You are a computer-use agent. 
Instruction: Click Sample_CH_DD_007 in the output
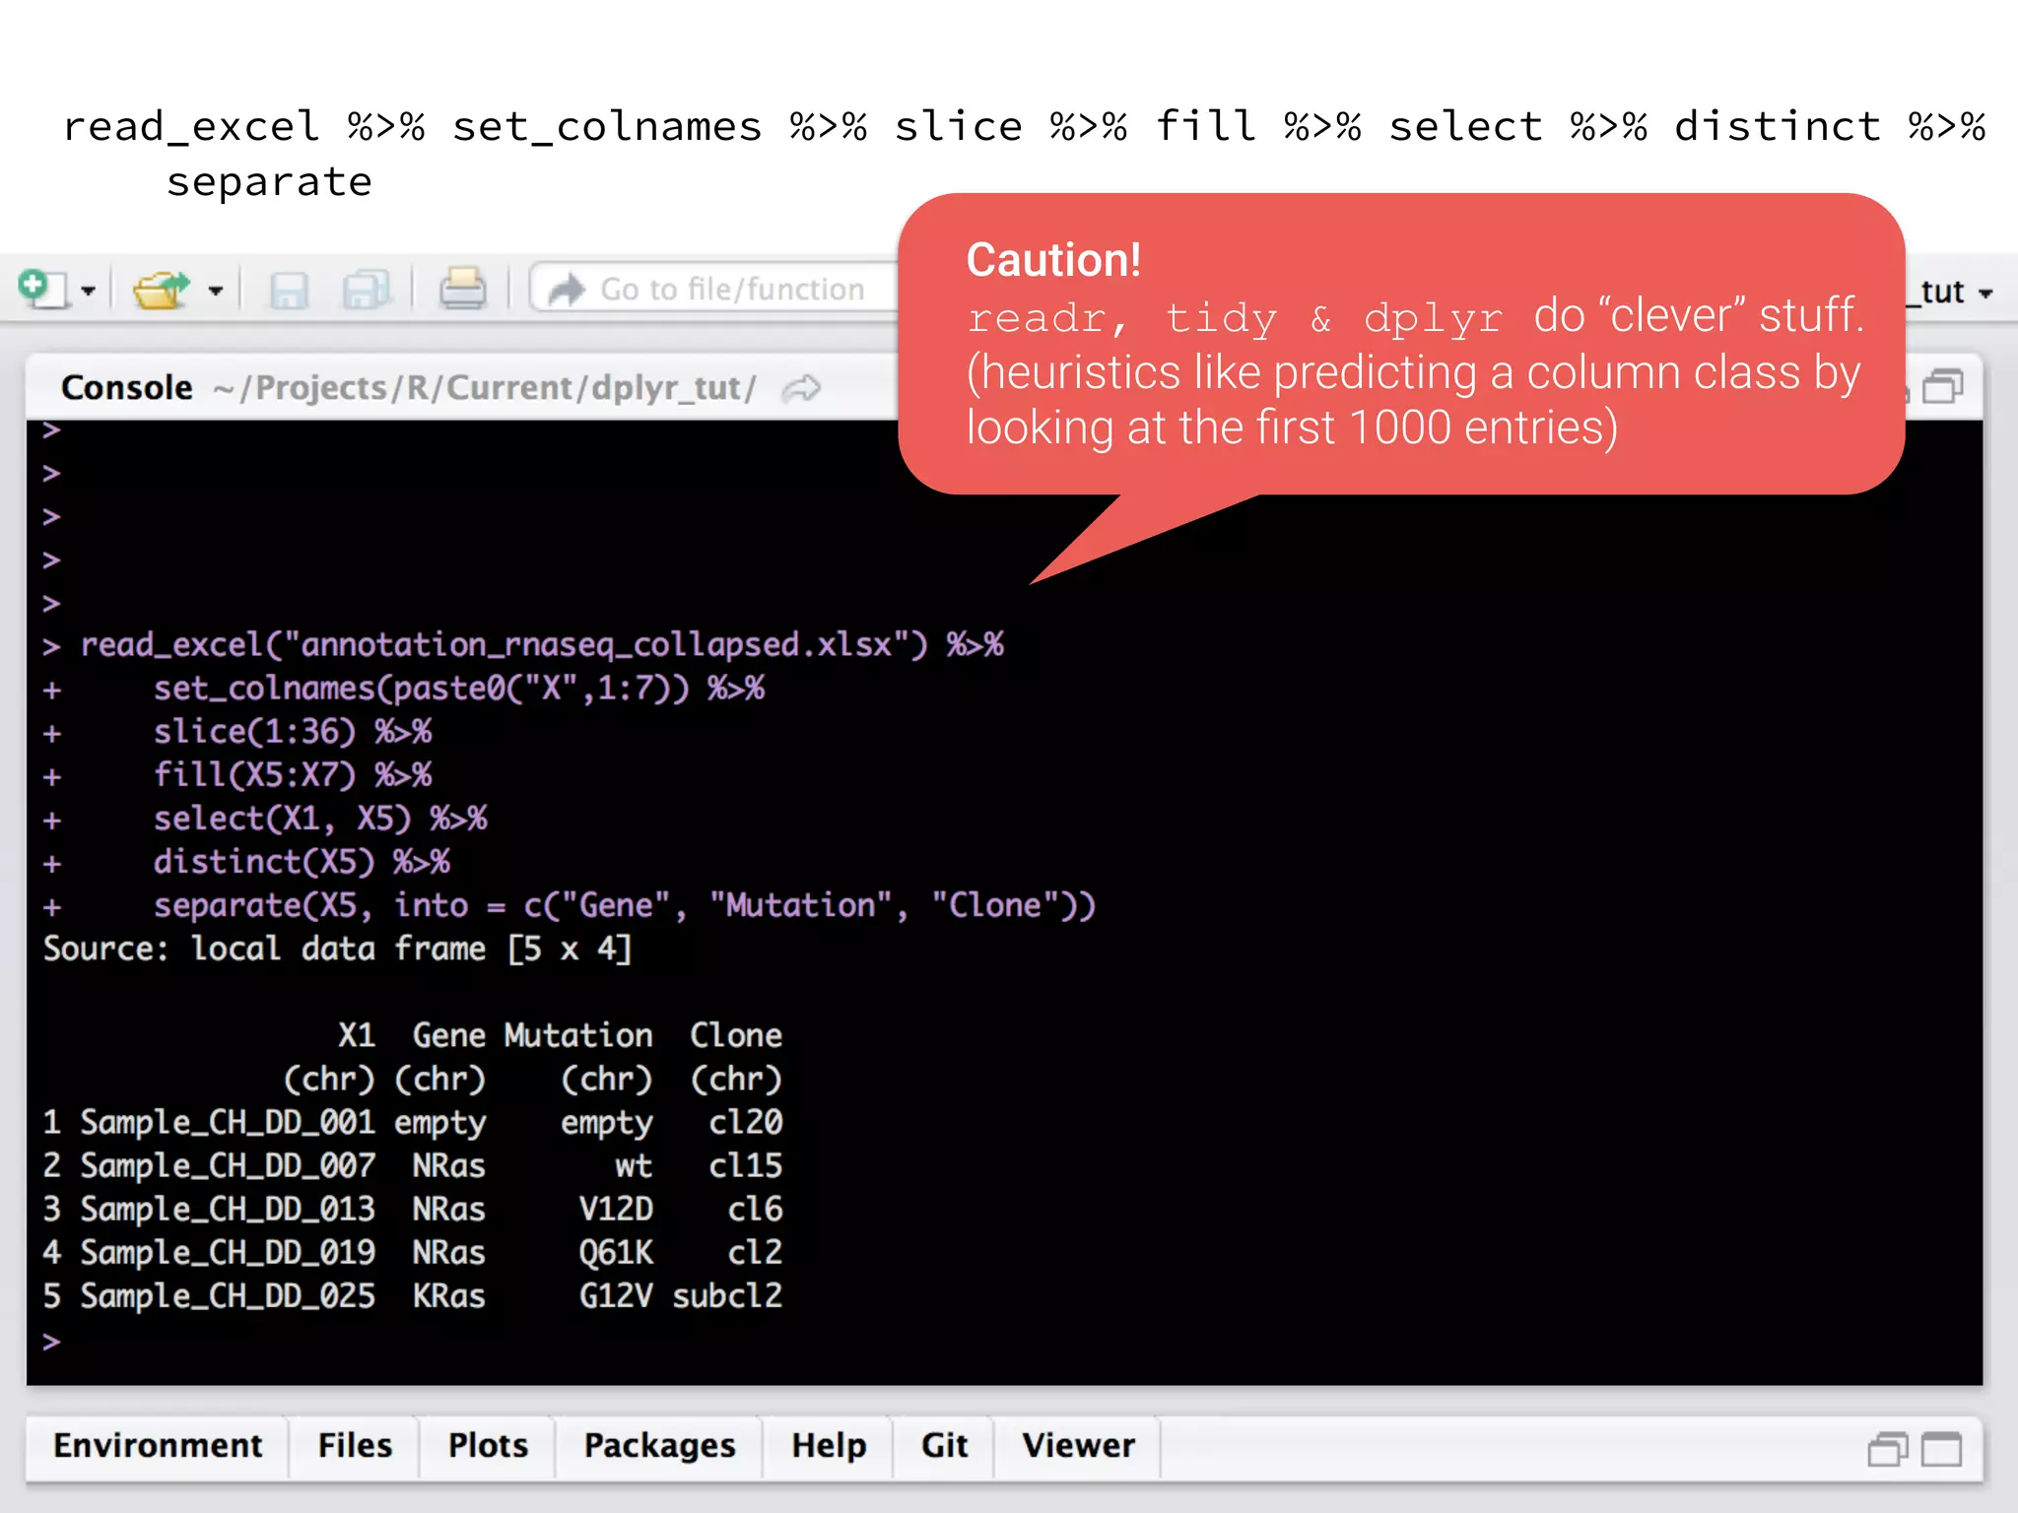tap(228, 1166)
